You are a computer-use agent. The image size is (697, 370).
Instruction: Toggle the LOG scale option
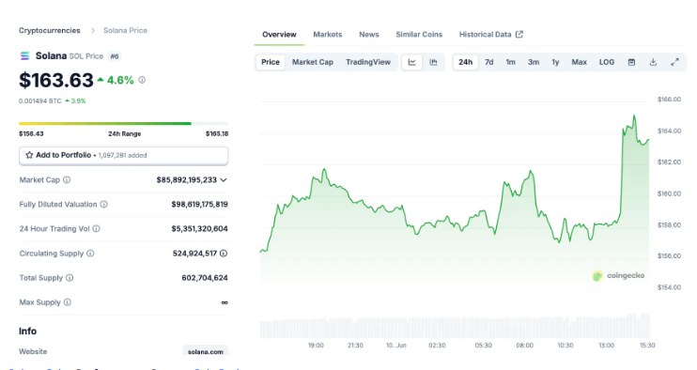606,62
